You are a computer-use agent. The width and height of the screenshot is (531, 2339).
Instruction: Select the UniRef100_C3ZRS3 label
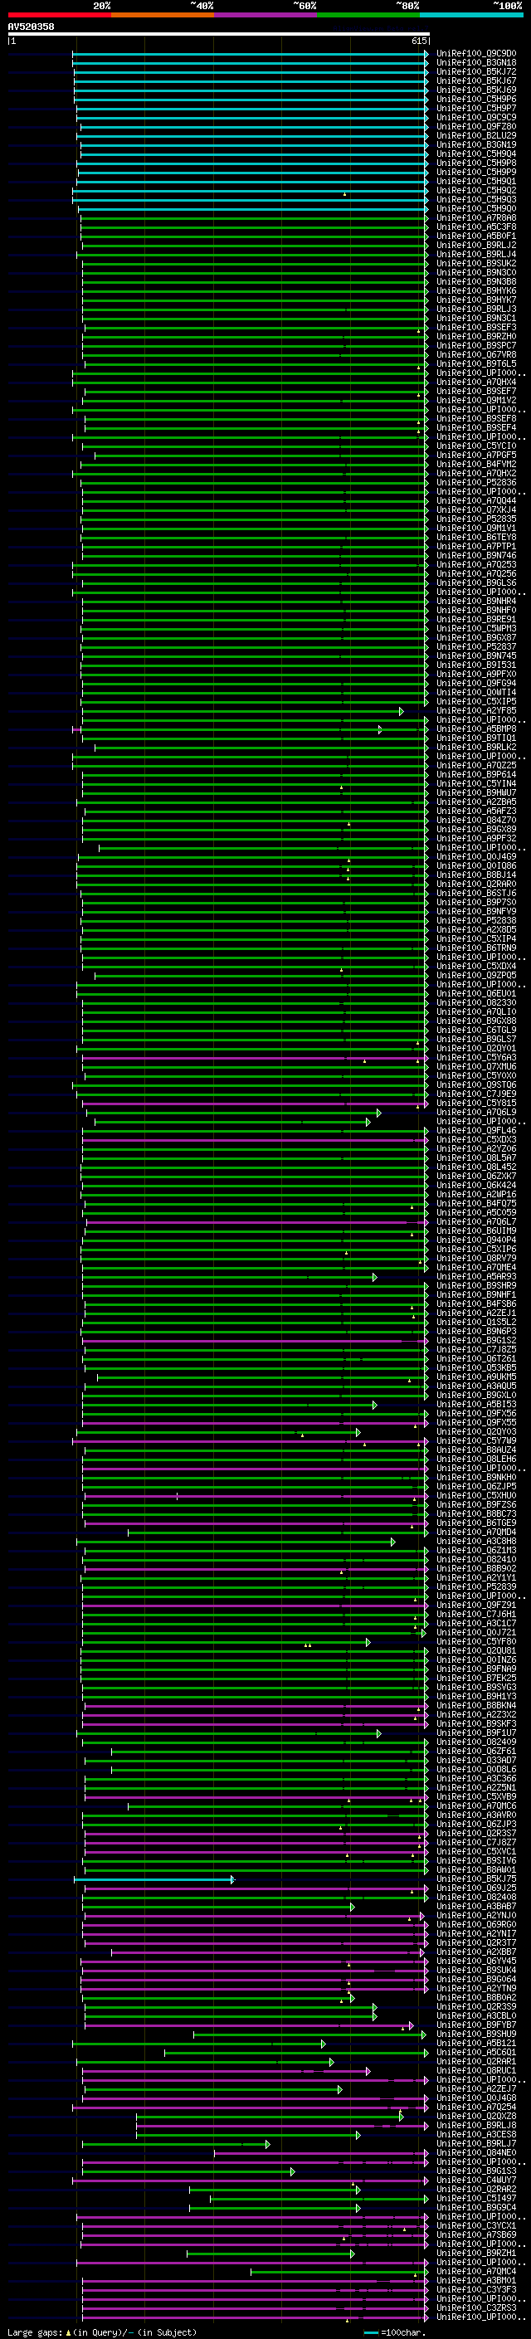[476, 2307]
